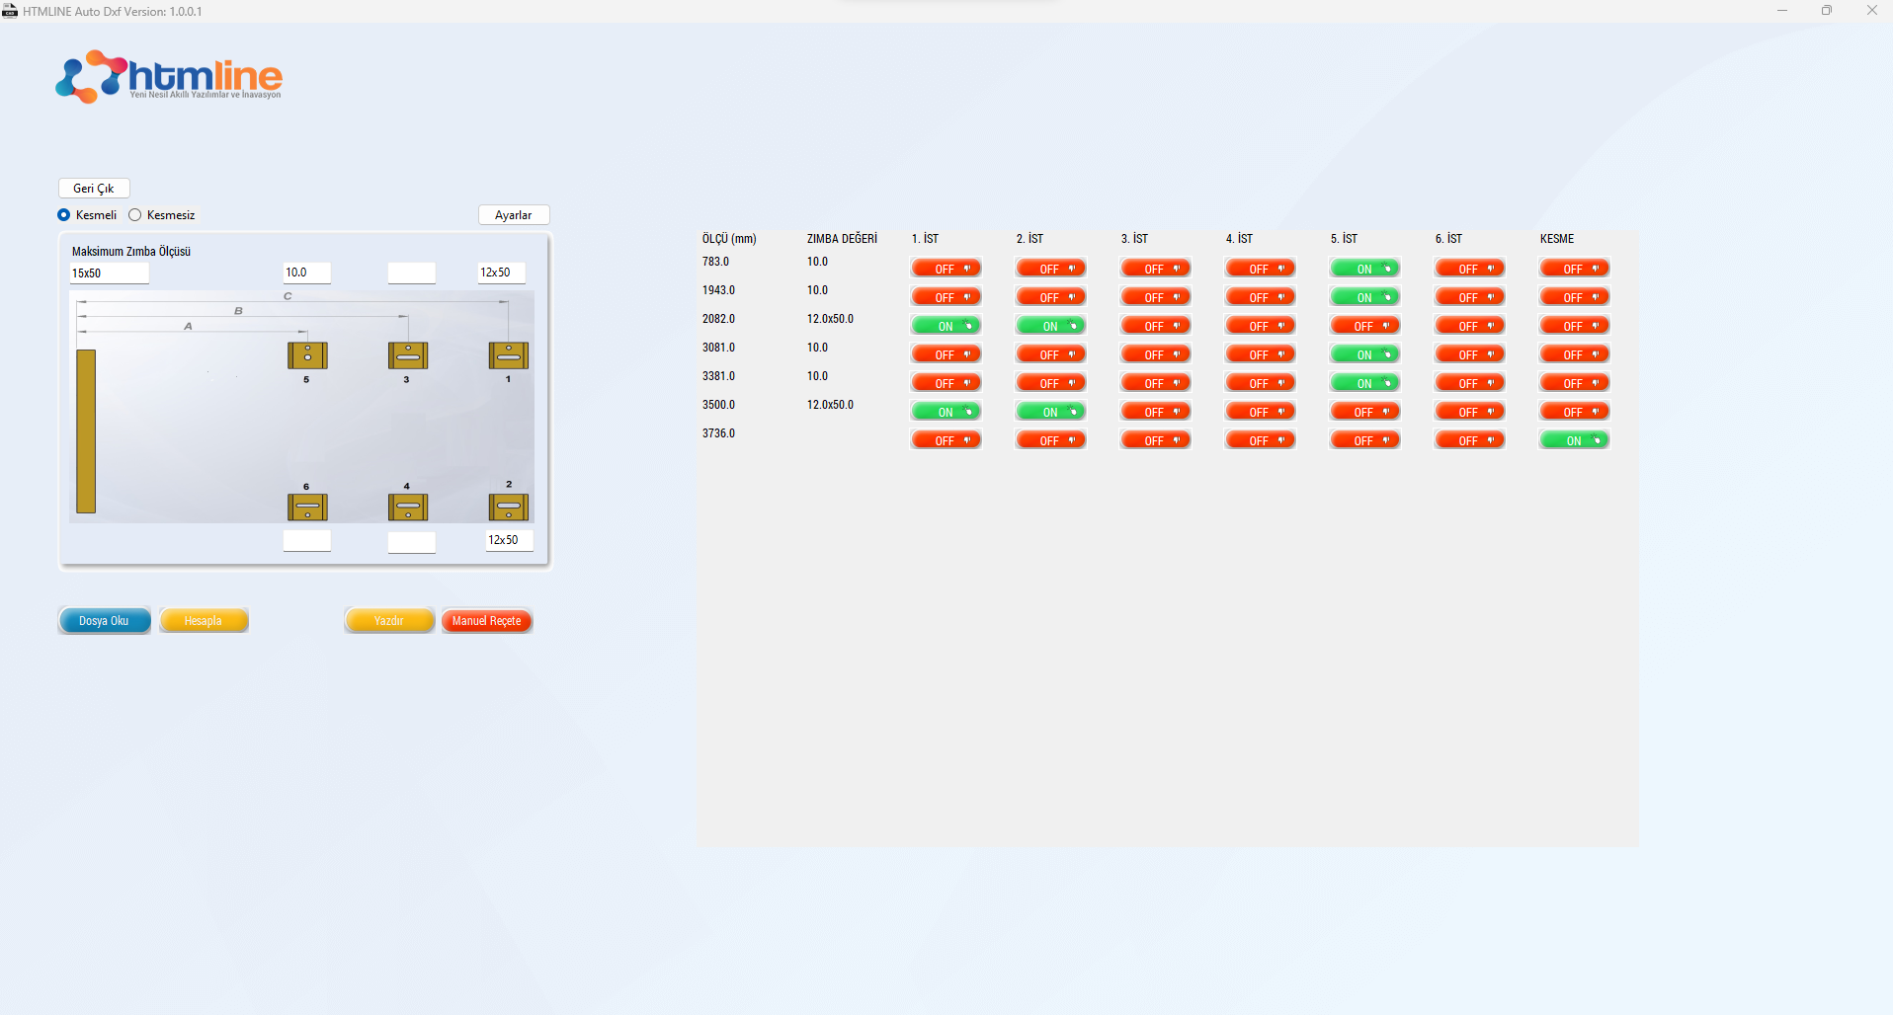Toggle KESME switch for row 2082.0
This screenshot has height=1015, width=1893.
coord(1574,326)
